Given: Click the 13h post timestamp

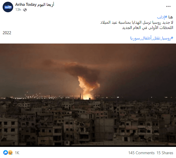Looking at the screenshot, I should point(18,10).
